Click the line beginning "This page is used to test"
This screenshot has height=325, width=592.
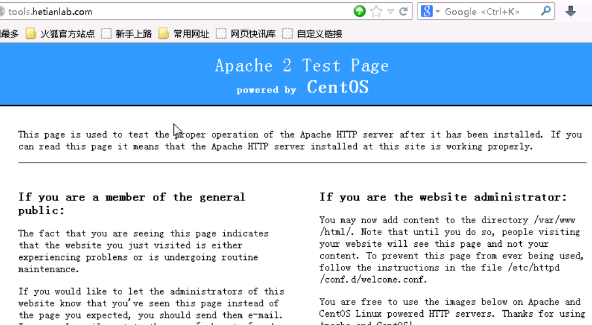click(x=300, y=134)
